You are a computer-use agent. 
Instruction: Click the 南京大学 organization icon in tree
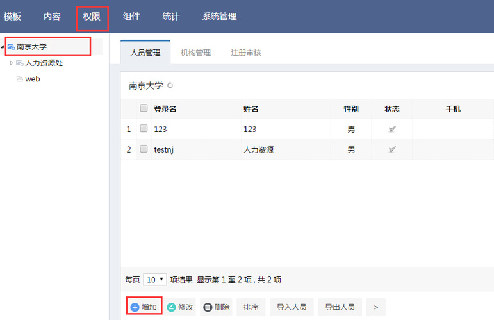pos(11,47)
